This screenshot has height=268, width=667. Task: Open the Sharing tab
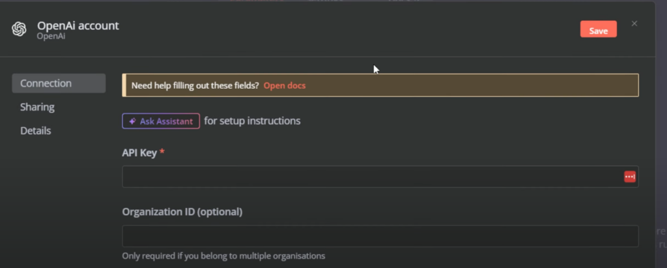[37, 107]
